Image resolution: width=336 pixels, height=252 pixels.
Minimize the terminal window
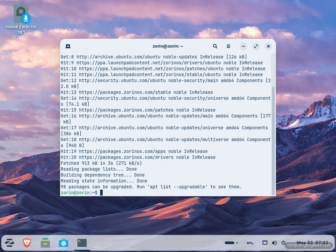click(243, 46)
